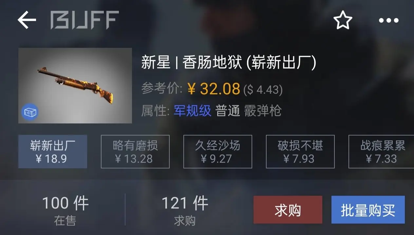
Task: Open the Nova shotgun preview image
Action: point(75,85)
